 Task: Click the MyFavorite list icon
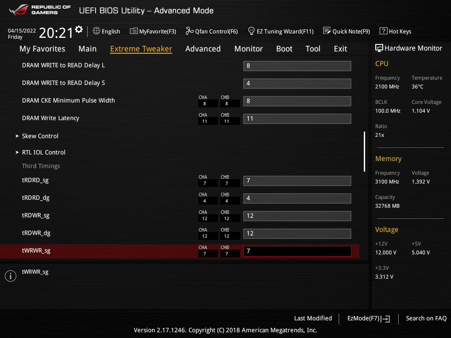tap(134, 31)
